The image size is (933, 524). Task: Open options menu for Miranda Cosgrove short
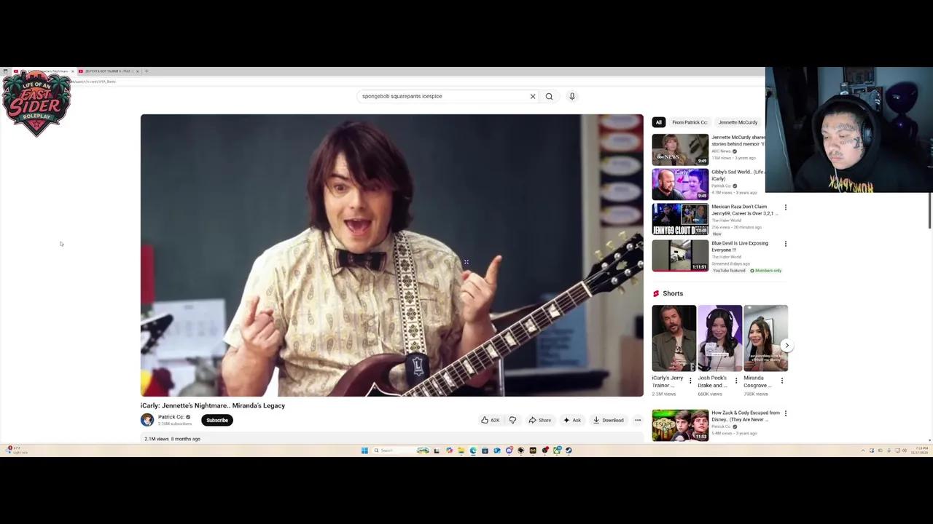click(x=782, y=381)
